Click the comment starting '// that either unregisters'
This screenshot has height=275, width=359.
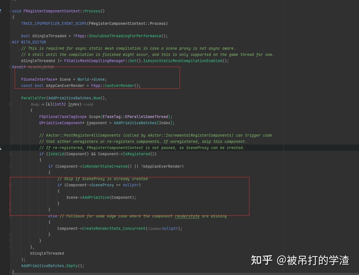point(143,141)
